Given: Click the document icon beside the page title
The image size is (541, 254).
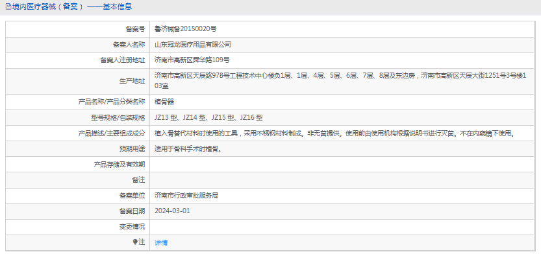Looking at the screenshot, I should pos(8,6).
